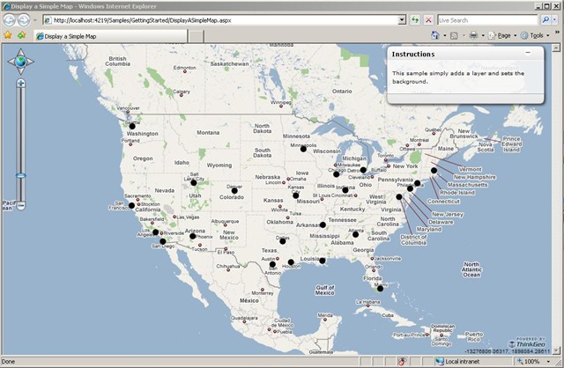This screenshot has height=368, width=564.
Task: Open a new blank tab
Action: [x=196, y=36]
